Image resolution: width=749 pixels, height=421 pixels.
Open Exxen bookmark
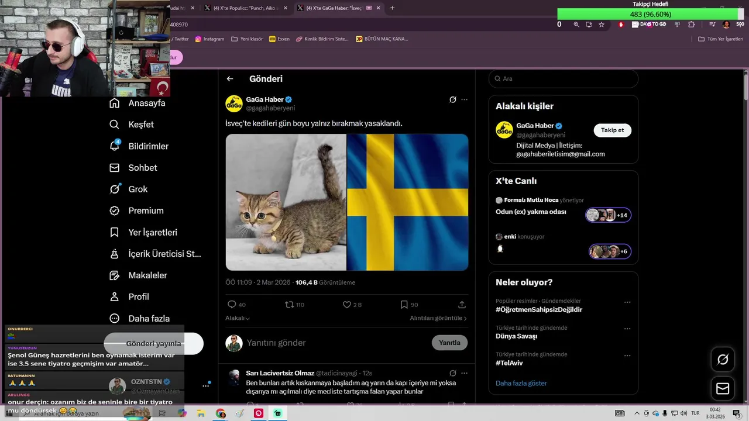(279, 39)
